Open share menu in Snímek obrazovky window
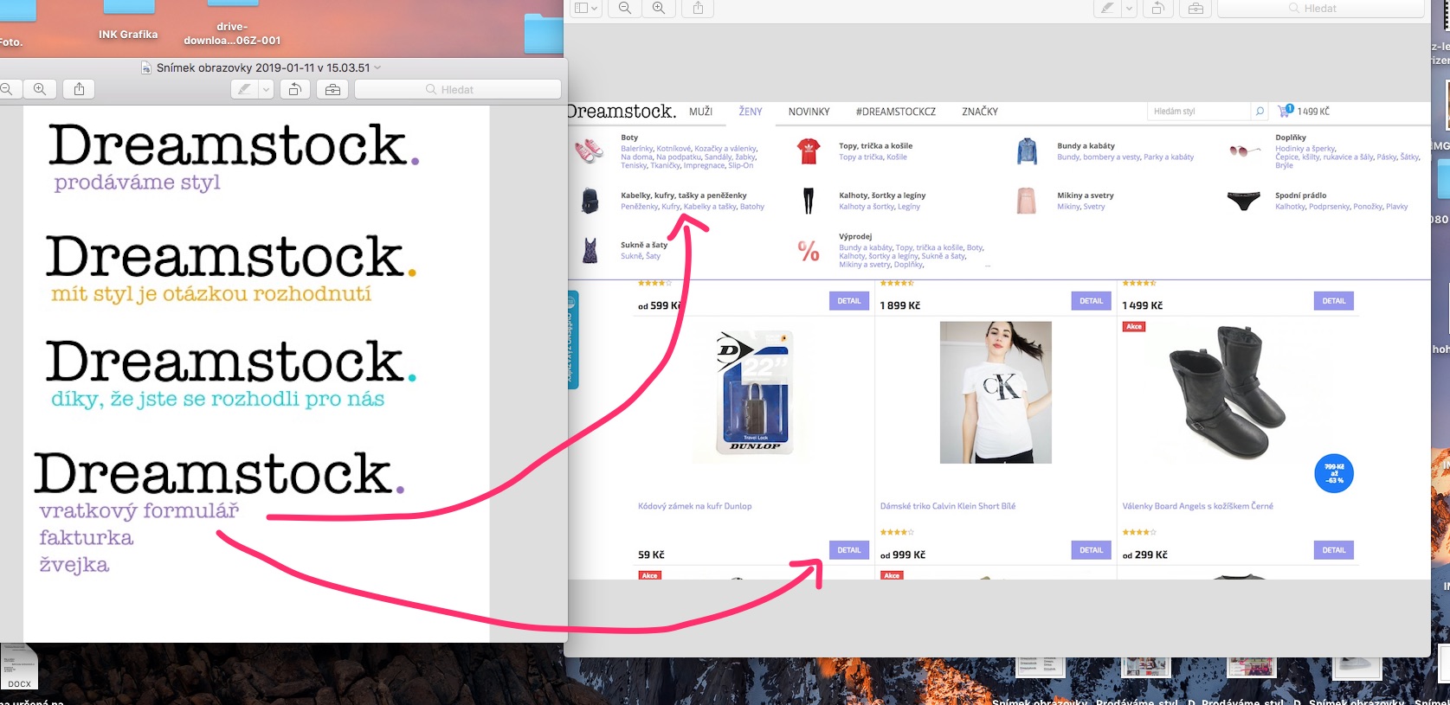The image size is (1450, 705). (x=79, y=89)
